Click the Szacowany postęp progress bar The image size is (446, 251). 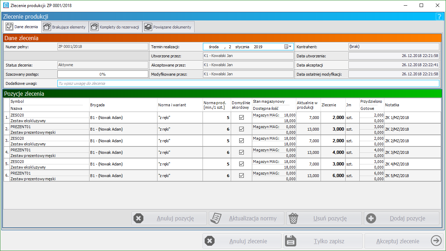coord(103,74)
